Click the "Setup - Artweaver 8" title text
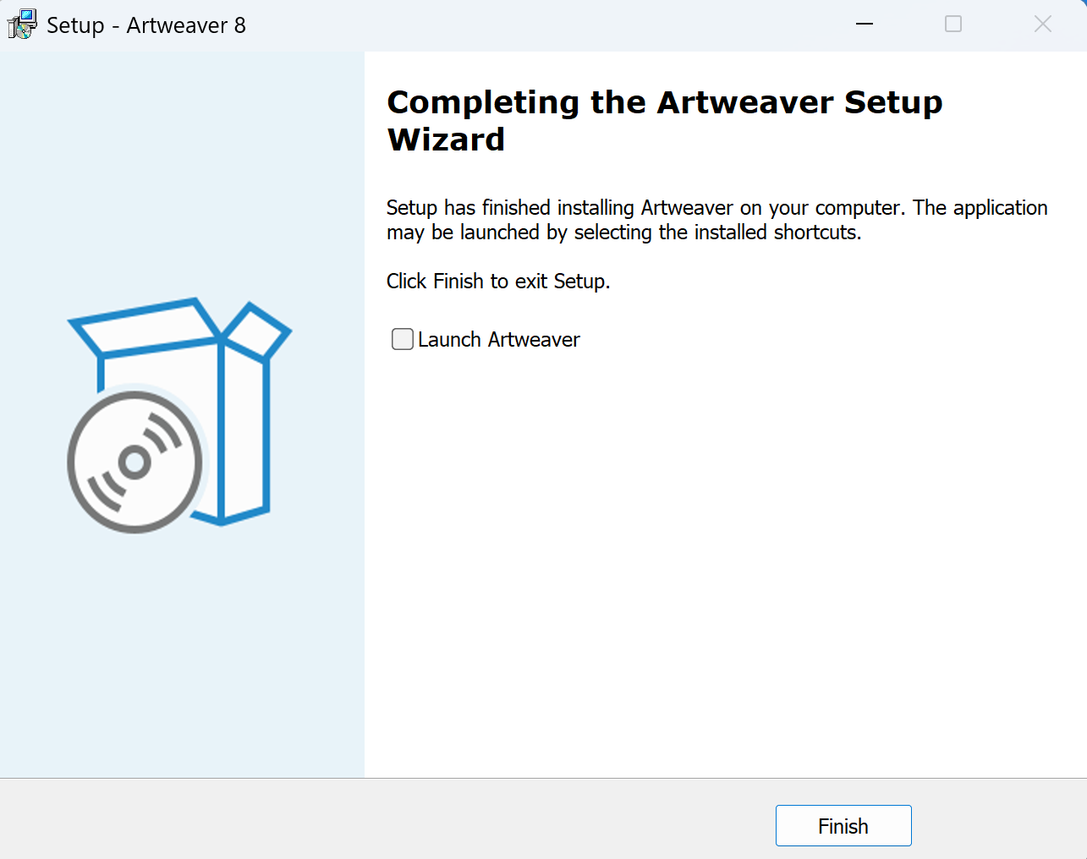Image resolution: width=1087 pixels, height=859 pixels. tap(146, 25)
